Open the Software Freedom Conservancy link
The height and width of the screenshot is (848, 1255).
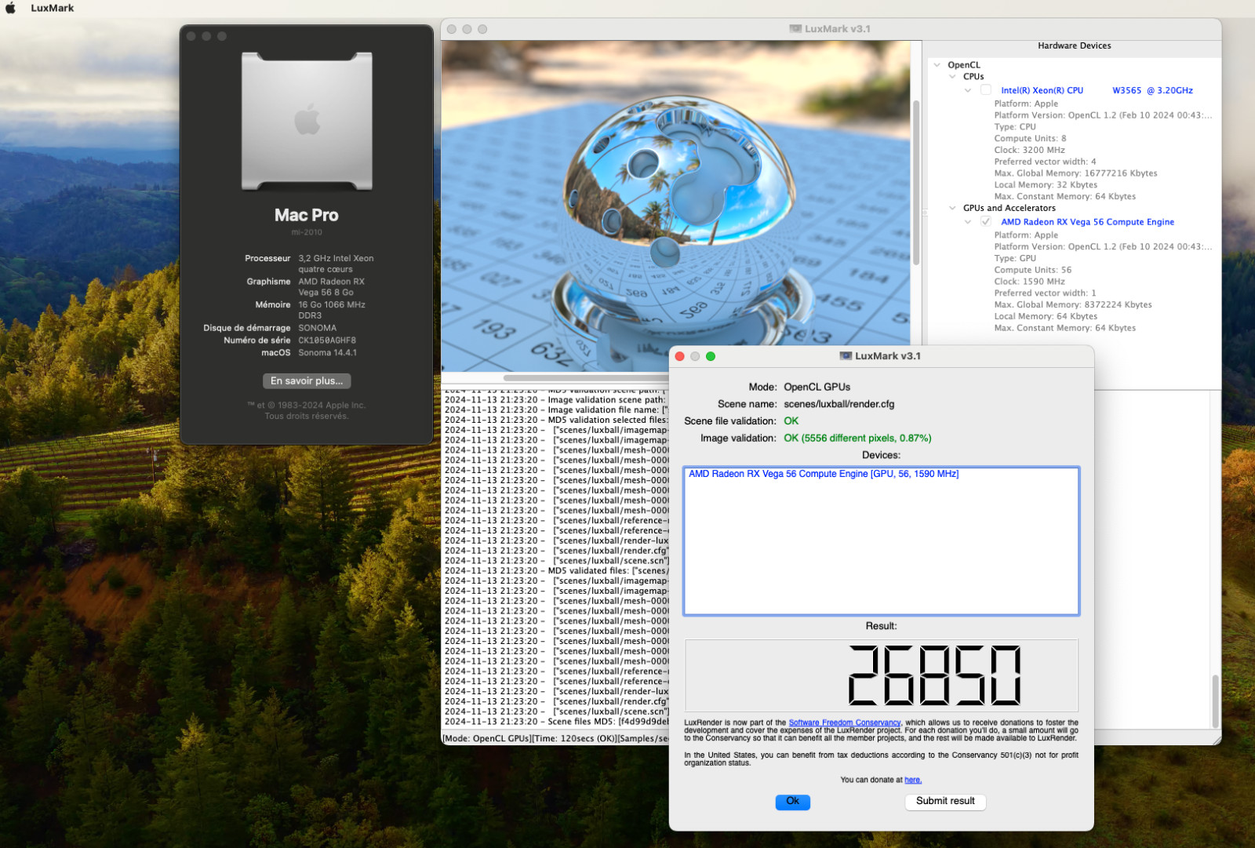tap(844, 722)
